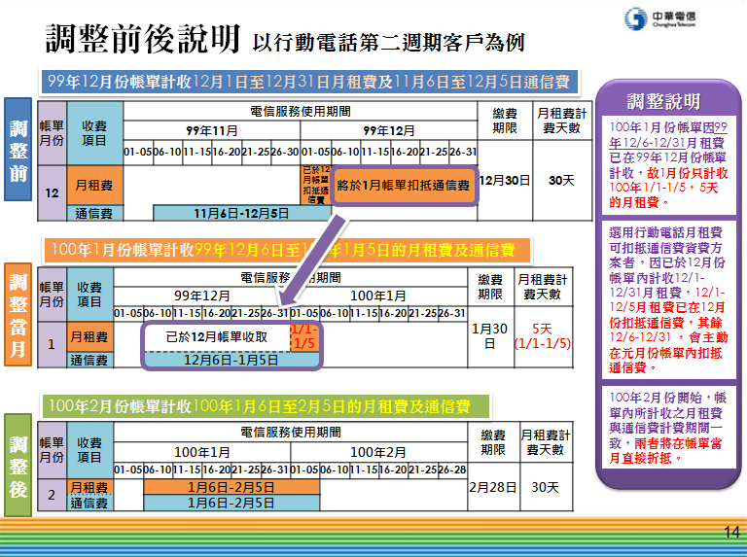
Task: Click the blue 99年12月份帳單計收 banner
Action: pos(308,82)
